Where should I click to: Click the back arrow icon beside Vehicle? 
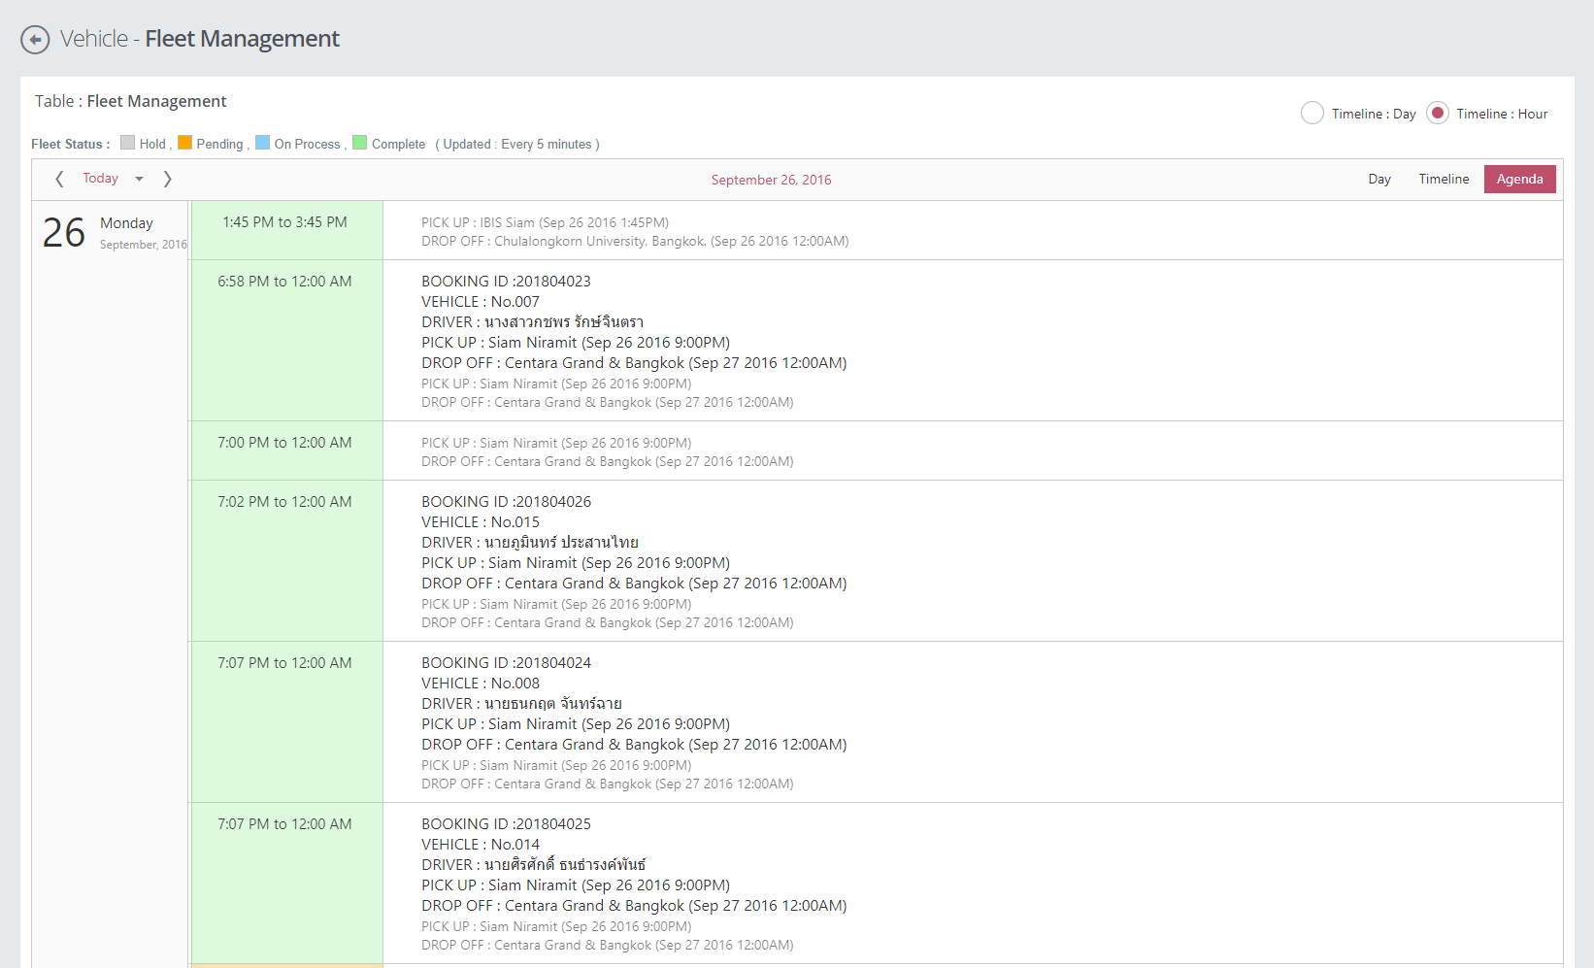pos(35,40)
